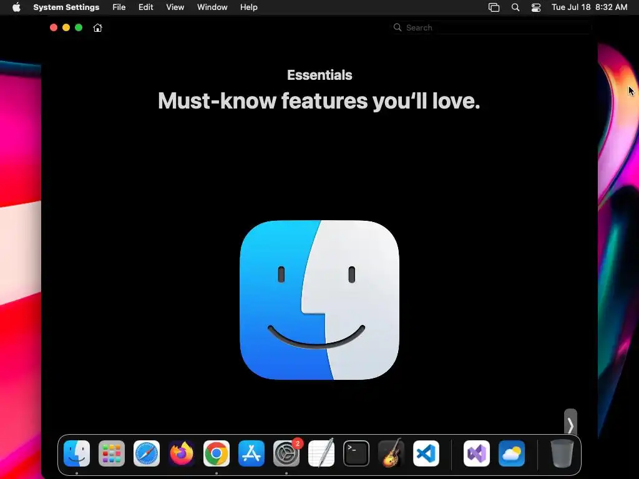Click the large Finder face illustration

(x=319, y=300)
